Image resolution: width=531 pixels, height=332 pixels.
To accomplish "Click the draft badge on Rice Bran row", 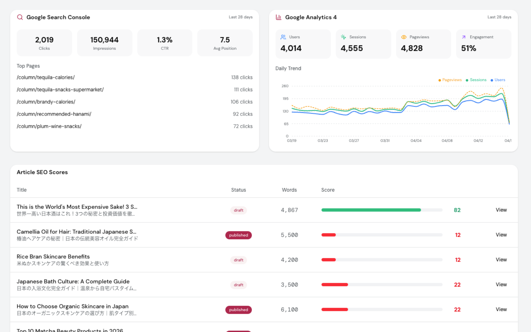I will click(x=239, y=260).
